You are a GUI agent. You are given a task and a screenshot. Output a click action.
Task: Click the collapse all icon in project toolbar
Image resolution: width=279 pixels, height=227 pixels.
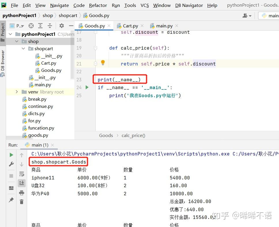point(50,26)
